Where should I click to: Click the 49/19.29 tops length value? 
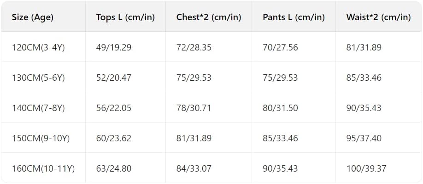click(113, 47)
